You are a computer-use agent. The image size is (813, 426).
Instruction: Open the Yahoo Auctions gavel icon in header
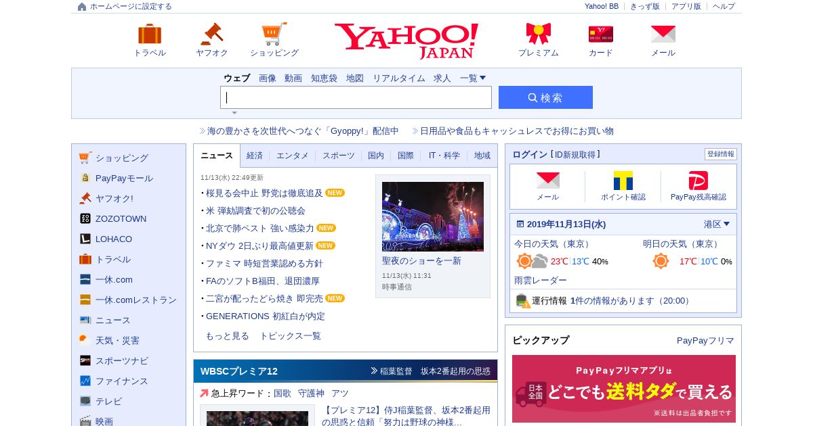[212, 34]
